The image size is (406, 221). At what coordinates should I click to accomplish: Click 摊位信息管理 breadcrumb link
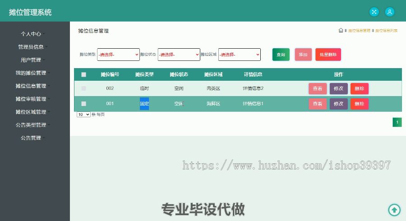coord(359,31)
